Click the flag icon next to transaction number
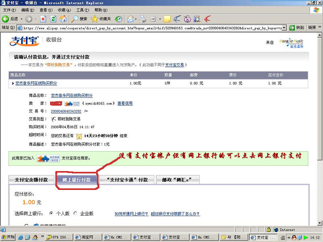The height and width of the screenshot is (242, 323). pos(86,111)
